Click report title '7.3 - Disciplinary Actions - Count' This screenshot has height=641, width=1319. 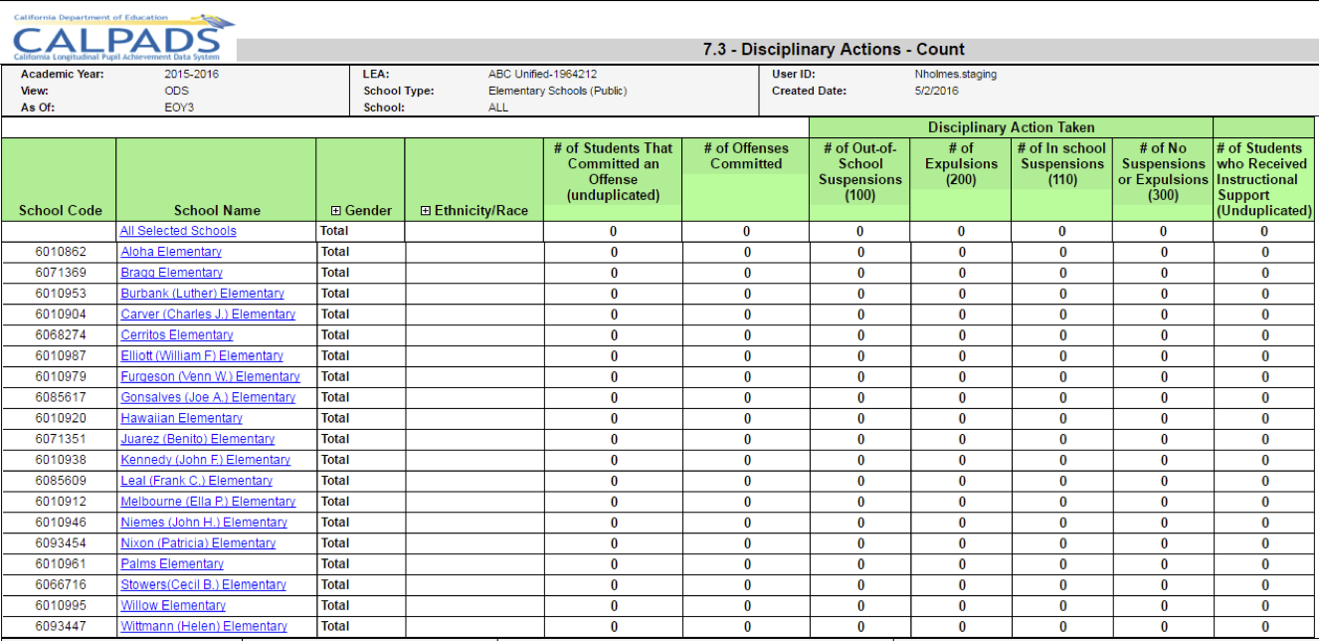834,50
